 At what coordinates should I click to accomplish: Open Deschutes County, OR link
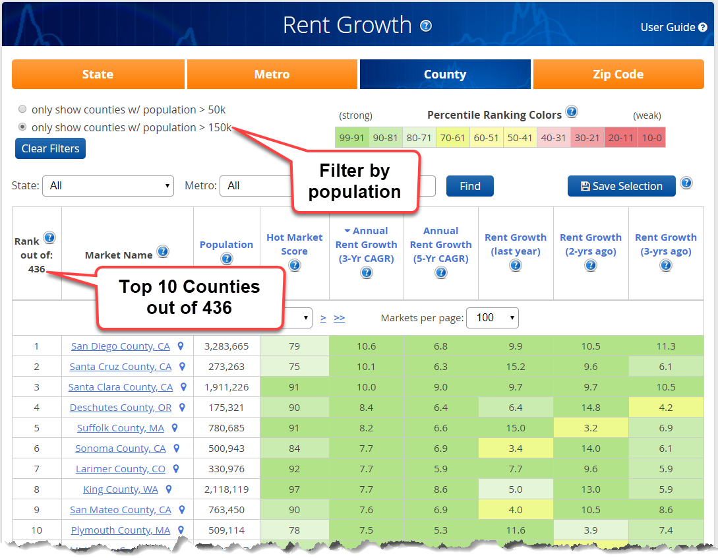coord(121,407)
